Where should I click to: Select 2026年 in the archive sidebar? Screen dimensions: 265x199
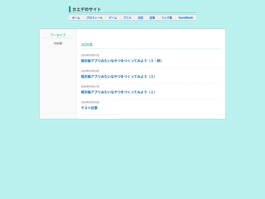pos(58,44)
